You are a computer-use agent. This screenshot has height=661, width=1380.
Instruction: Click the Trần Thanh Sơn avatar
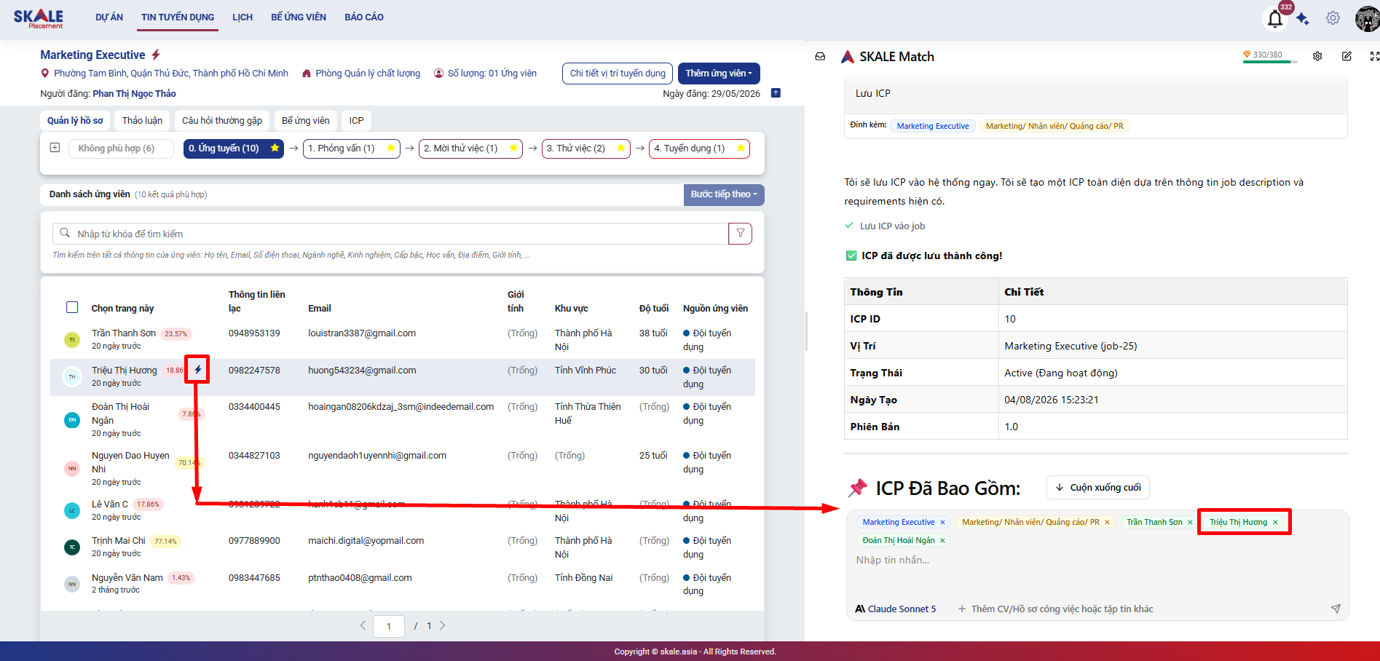point(72,339)
